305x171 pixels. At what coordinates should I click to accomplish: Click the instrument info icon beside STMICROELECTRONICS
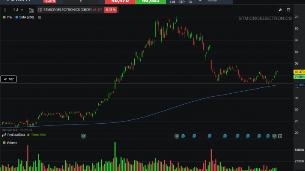[40, 10]
